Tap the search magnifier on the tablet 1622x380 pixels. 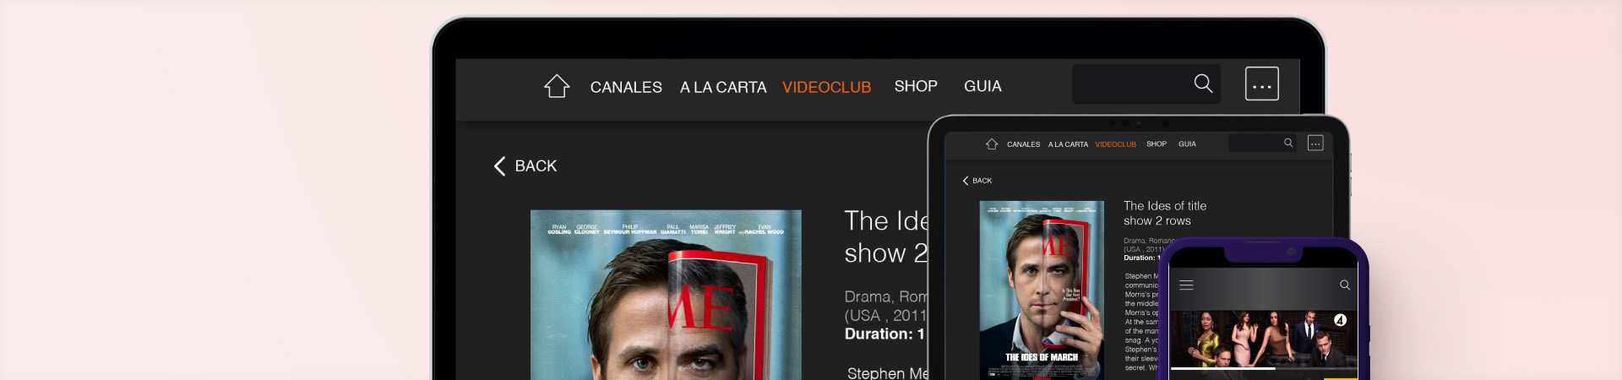(1288, 143)
